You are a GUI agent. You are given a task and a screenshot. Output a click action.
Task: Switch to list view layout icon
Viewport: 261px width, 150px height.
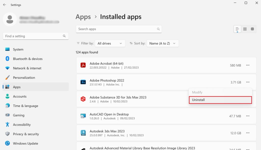click(237, 29)
